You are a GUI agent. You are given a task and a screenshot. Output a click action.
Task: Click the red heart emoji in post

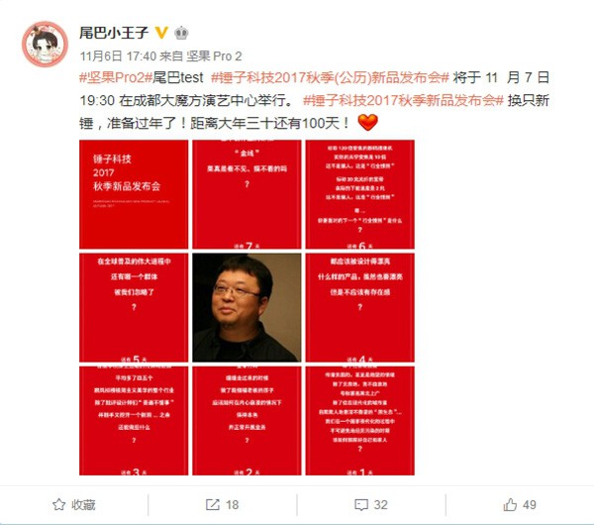368,123
